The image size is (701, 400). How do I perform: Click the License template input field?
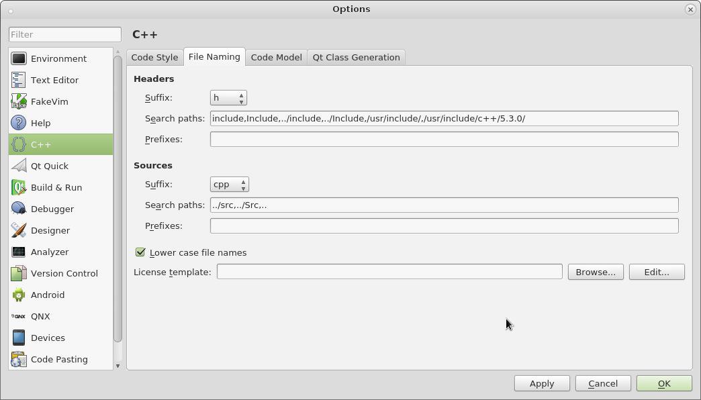tap(389, 272)
